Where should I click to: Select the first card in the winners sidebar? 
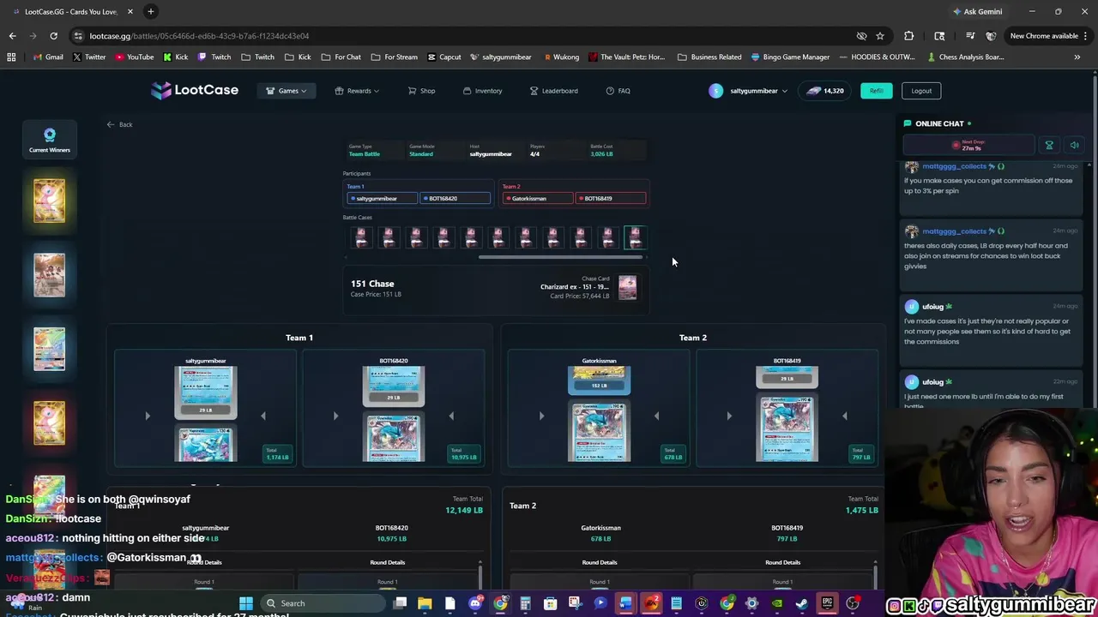coord(49,200)
